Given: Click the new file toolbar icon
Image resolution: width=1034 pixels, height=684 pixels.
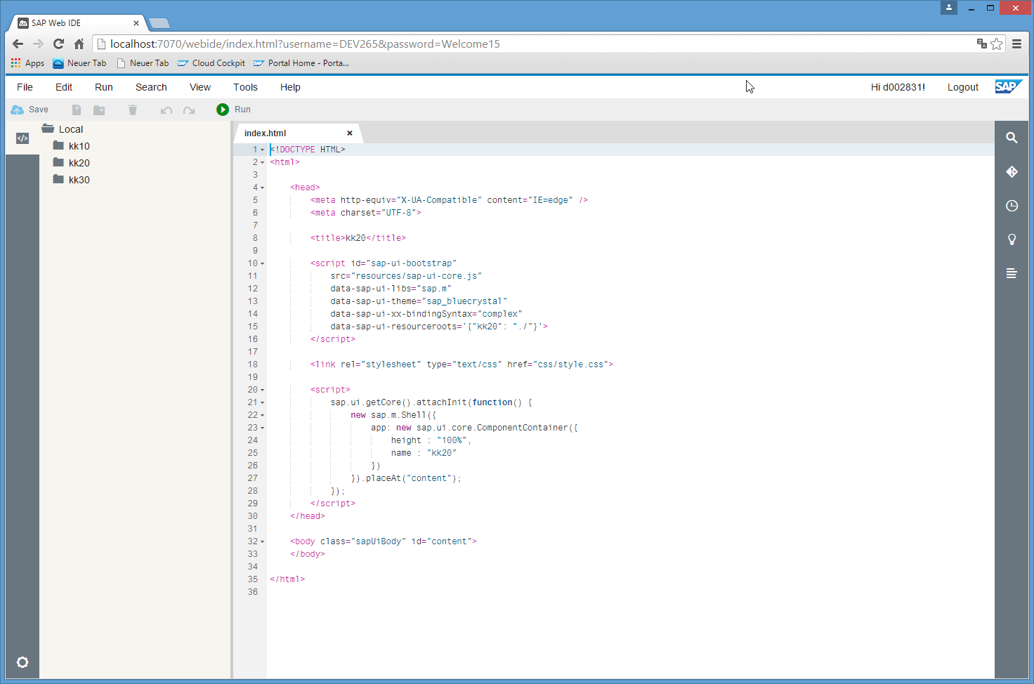Looking at the screenshot, I should click(77, 110).
